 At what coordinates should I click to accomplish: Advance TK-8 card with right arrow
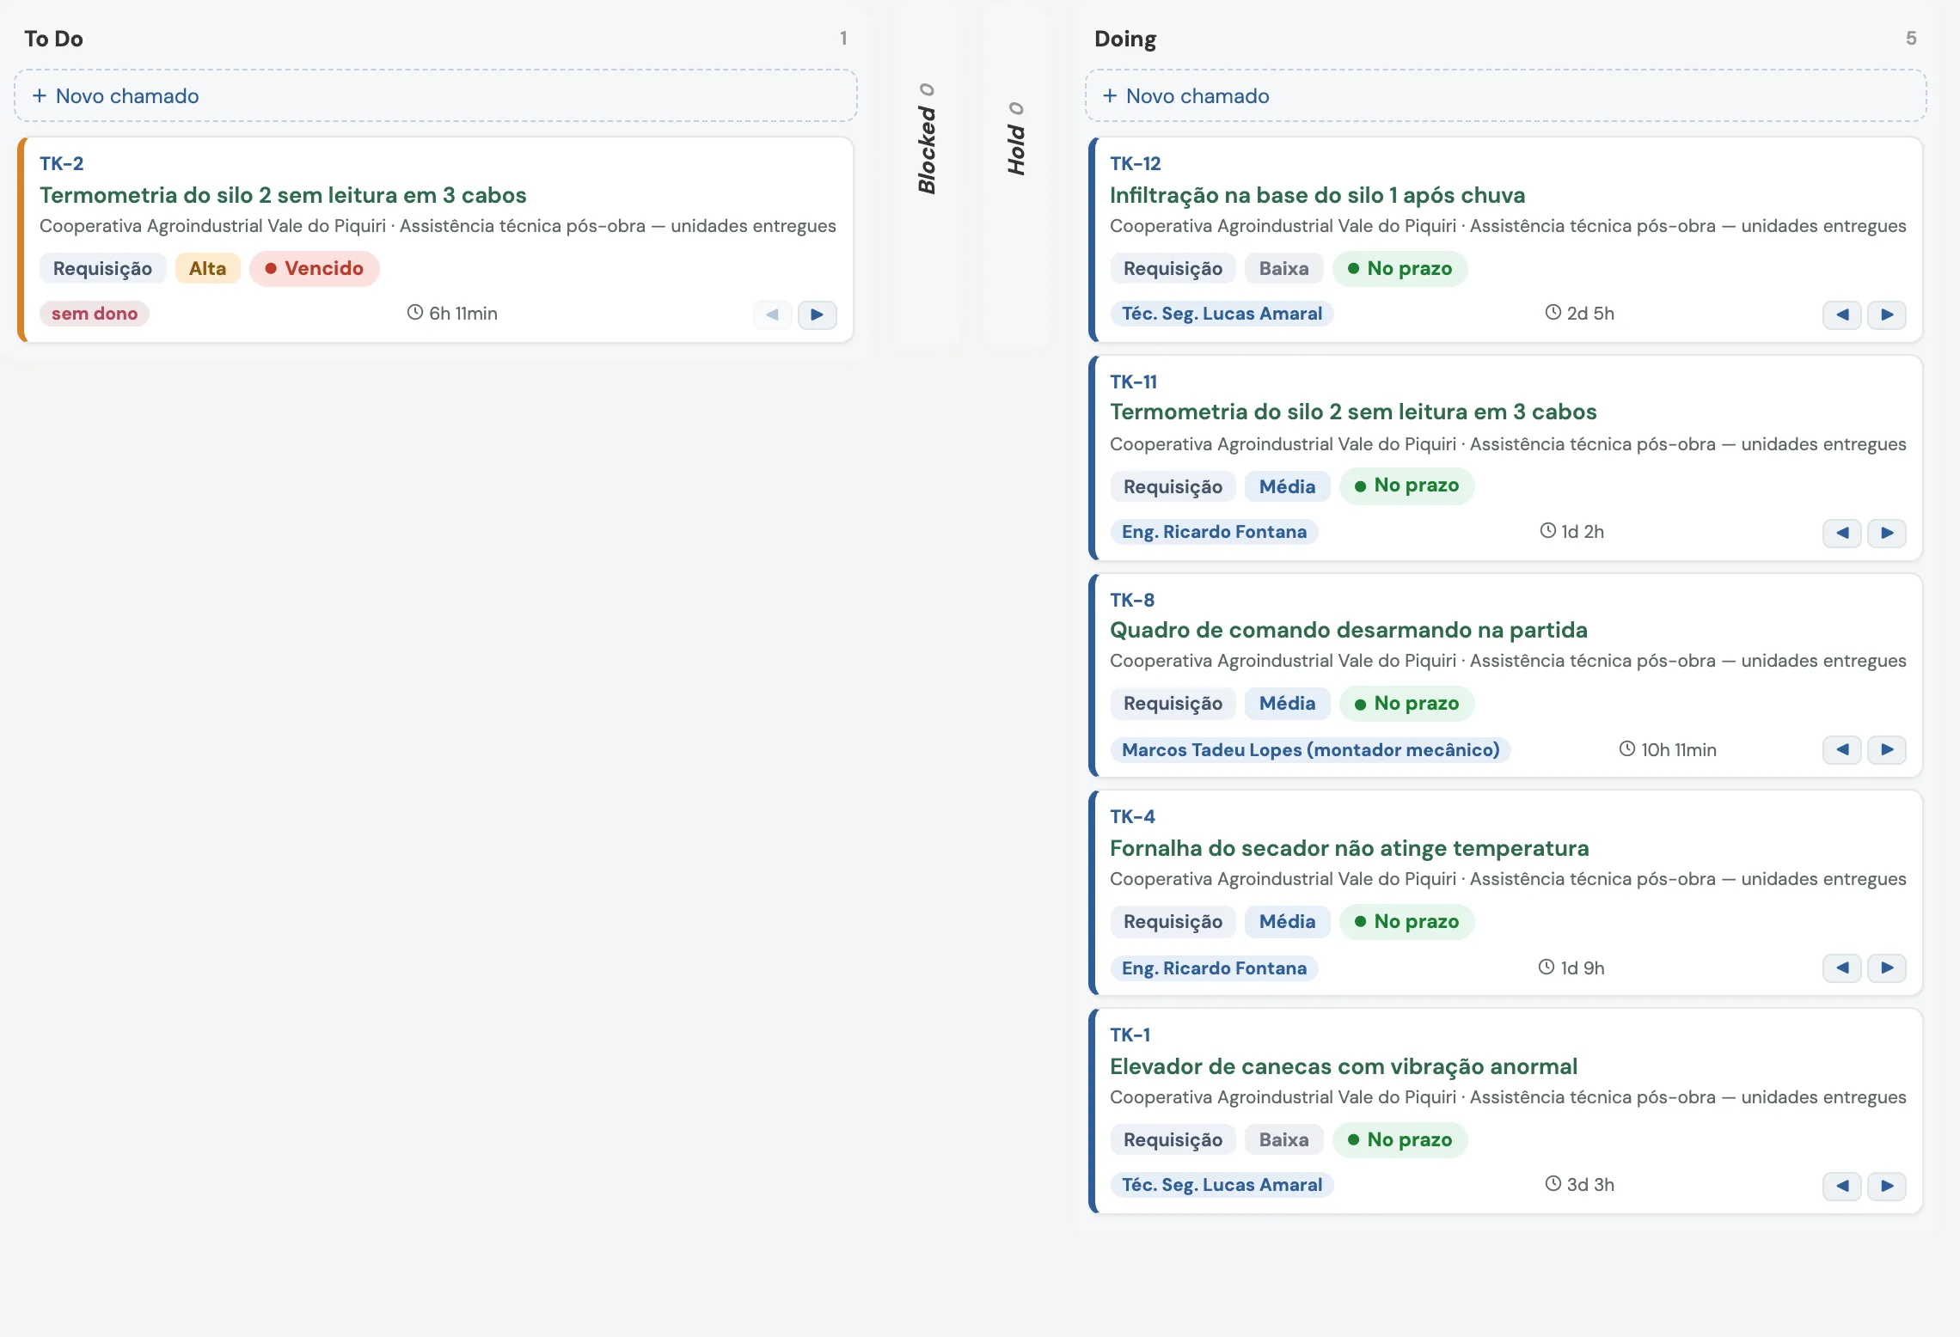(1886, 749)
